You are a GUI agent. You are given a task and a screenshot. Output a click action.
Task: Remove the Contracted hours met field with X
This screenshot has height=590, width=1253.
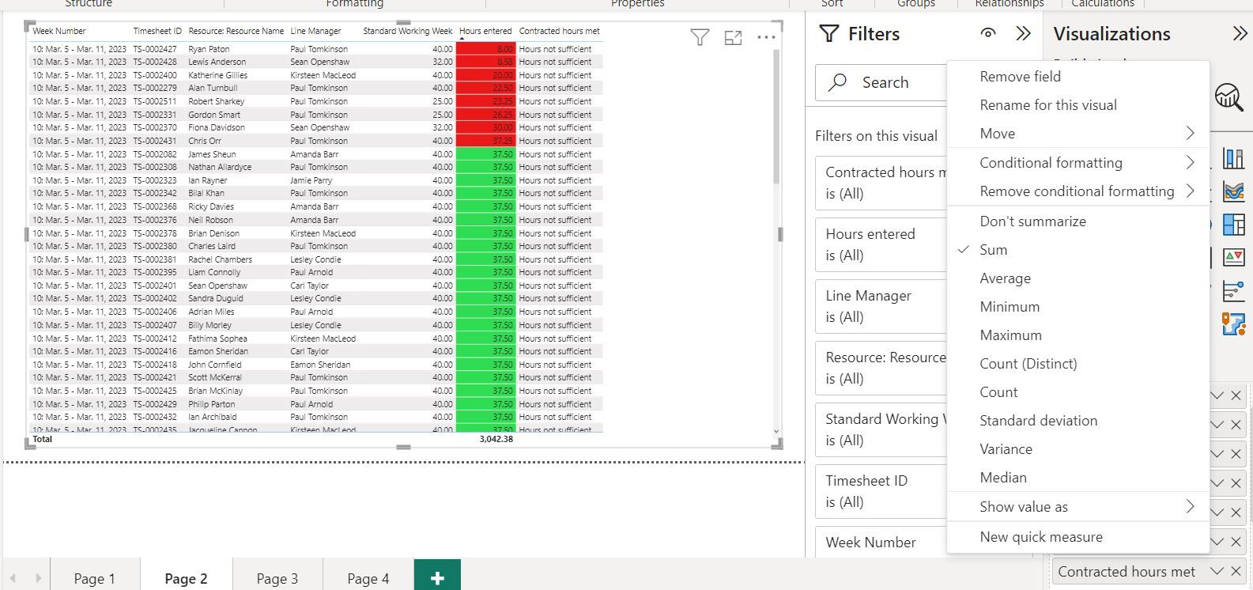1236,571
